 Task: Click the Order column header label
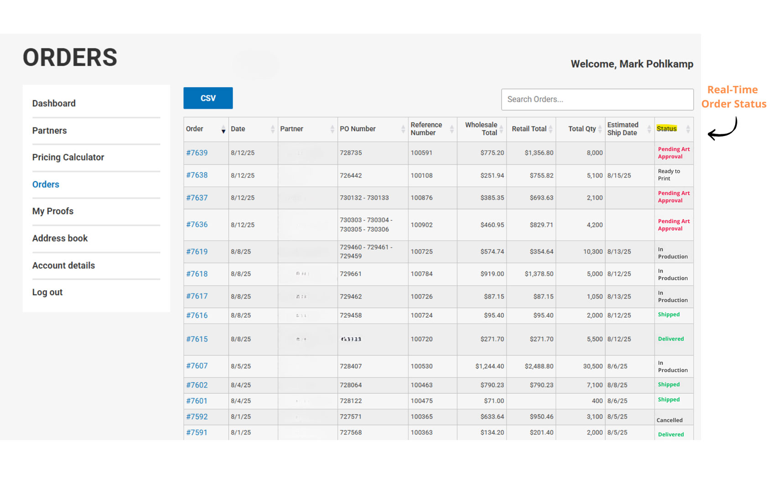tap(194, 129)
